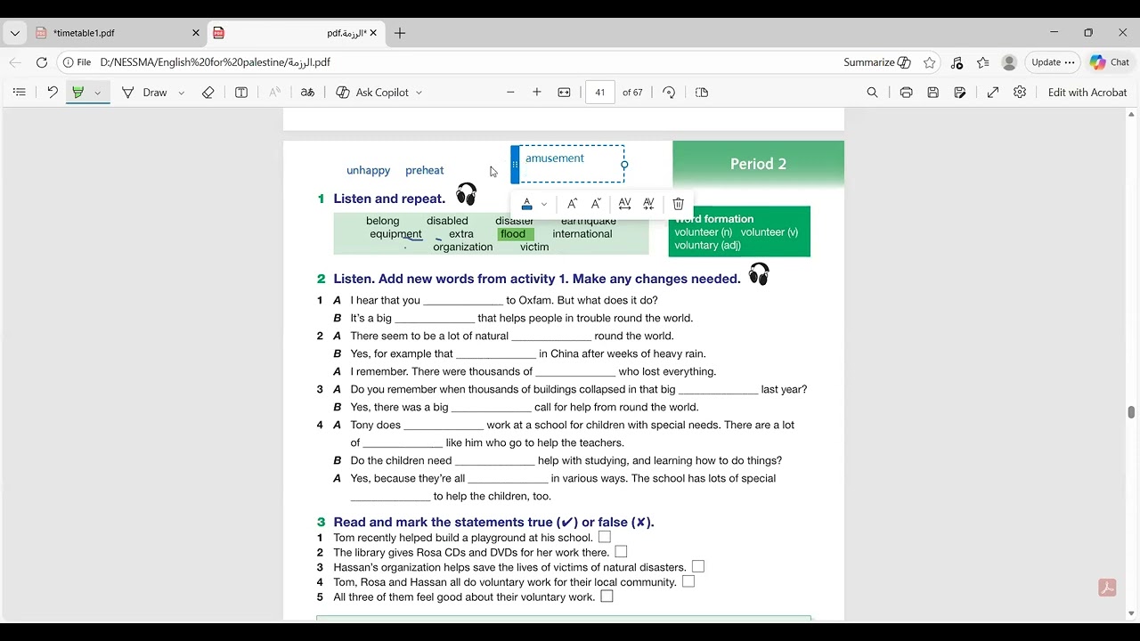Zoom out of the PDF
1140x641 pixels.
pyautogui.click(x=510, y=93)
